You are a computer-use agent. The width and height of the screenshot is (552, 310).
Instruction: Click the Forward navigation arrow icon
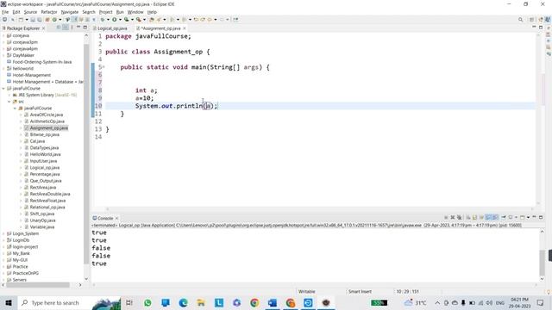222,20
